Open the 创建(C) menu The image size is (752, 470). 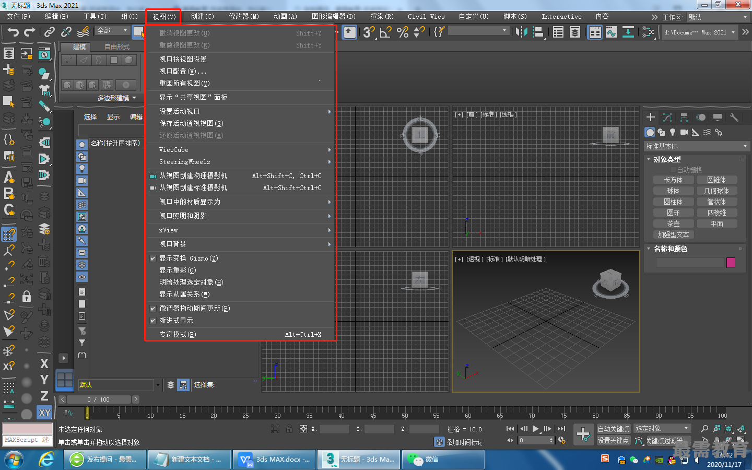(x=202, y=17)
